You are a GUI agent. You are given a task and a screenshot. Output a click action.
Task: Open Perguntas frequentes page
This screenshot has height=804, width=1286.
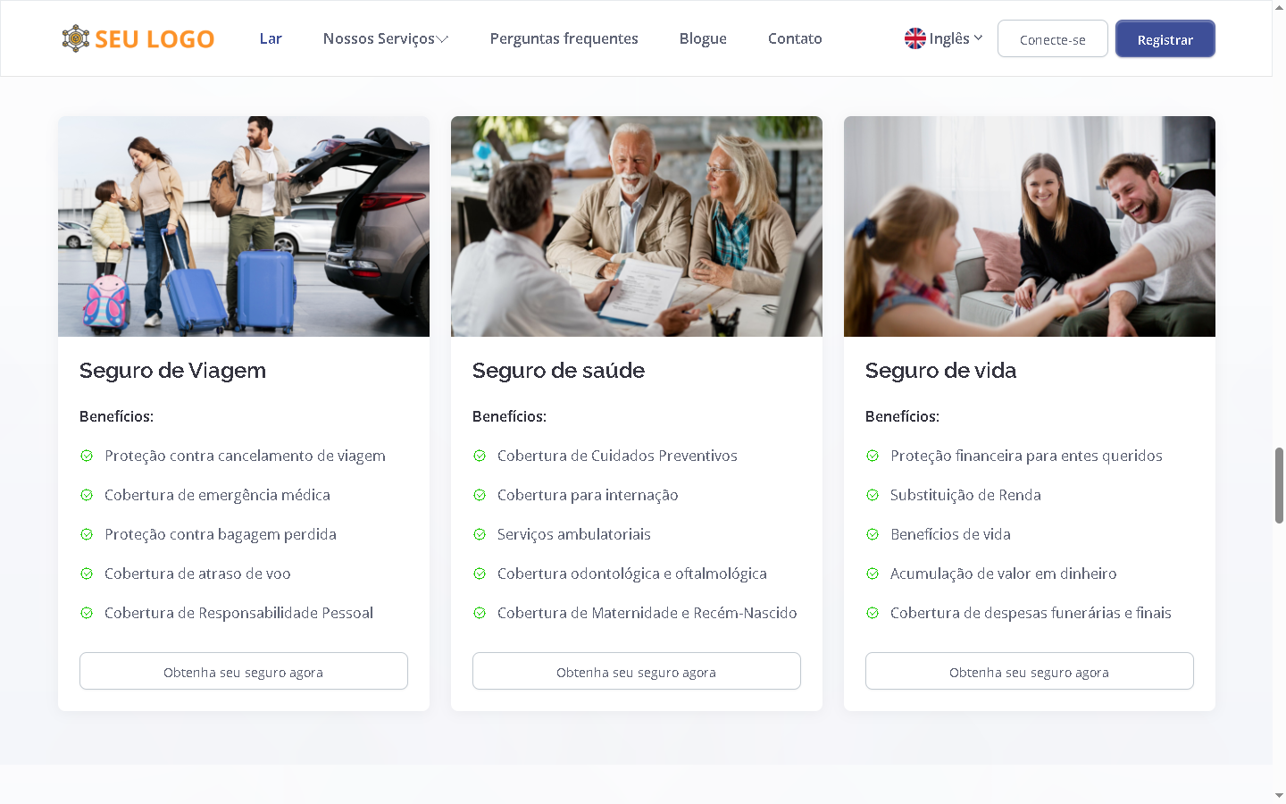(x=564, y=38)
